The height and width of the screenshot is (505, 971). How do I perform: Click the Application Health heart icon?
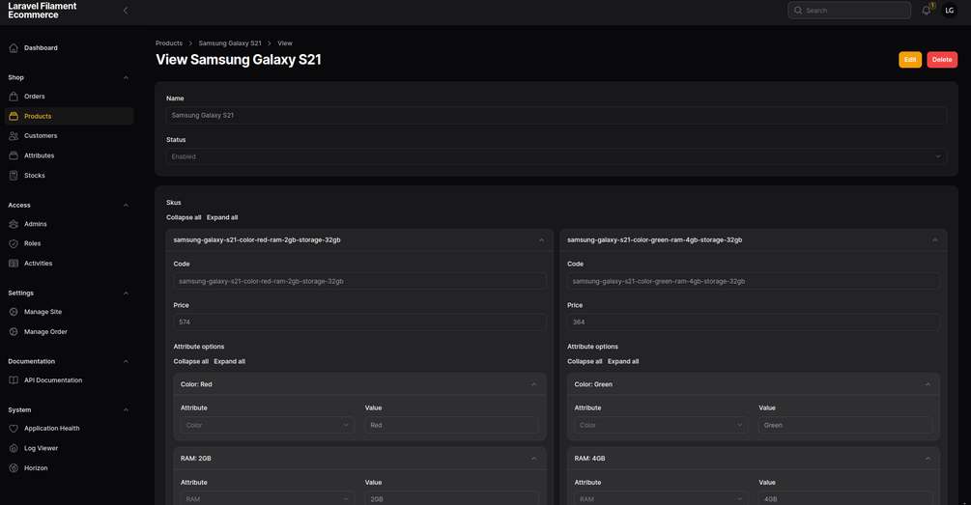point(14,429)
